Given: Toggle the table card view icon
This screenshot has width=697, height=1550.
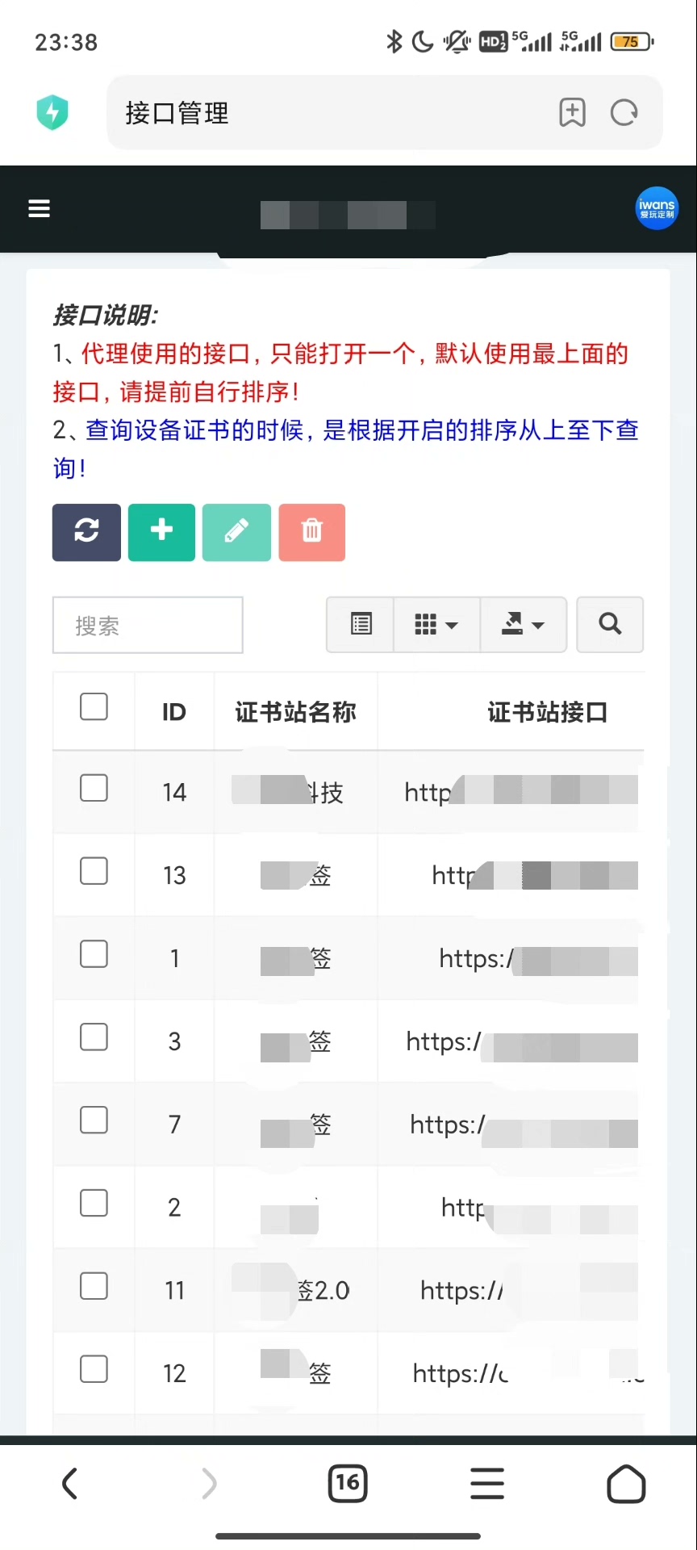Looking at the screenshot, I should point(361,624).
